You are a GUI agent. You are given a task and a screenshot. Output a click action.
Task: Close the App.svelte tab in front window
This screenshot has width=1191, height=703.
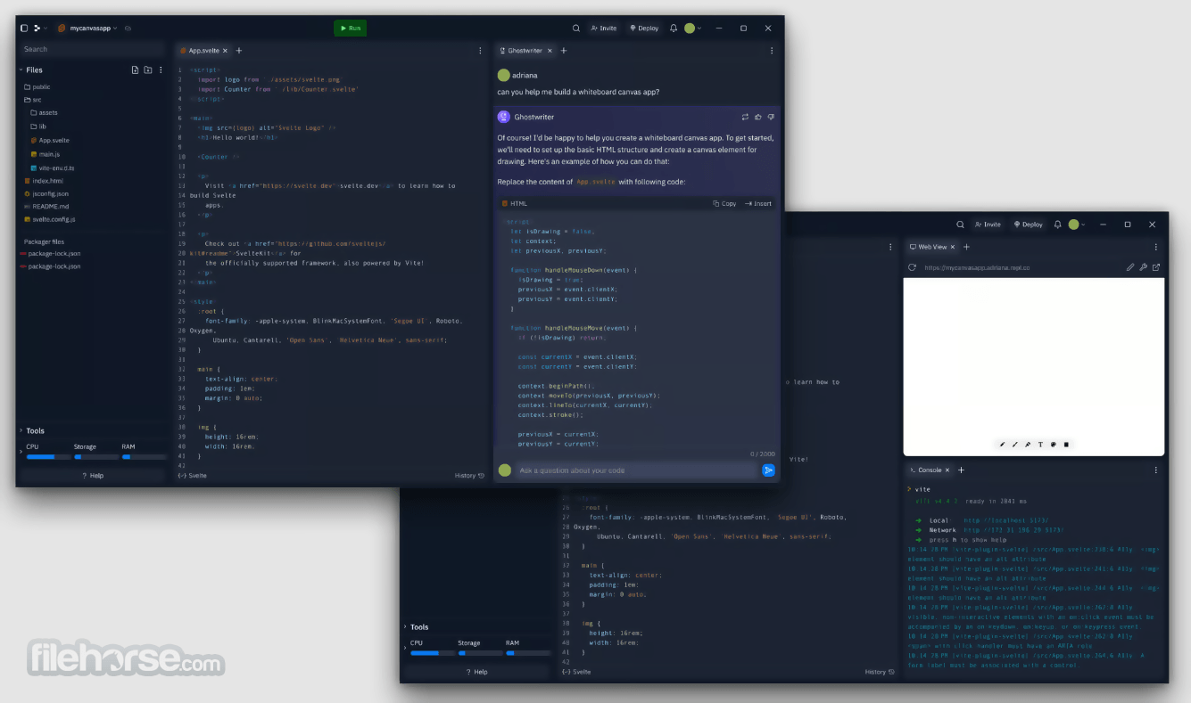tap(226, 51)
